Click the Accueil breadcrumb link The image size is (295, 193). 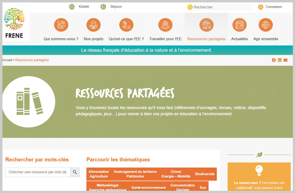(7, 60)
